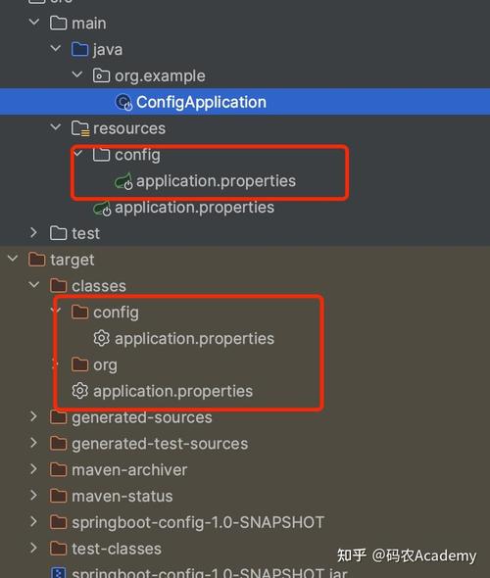The image size is (490, 578).
Task: Click the java source root folder icon
Action: coord(80,49)
